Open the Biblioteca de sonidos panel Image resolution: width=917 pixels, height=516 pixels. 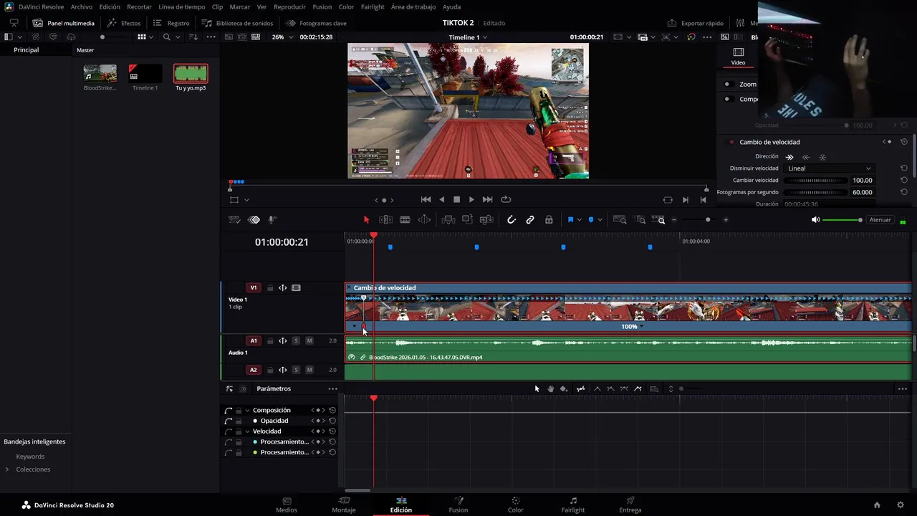(237, 23)
